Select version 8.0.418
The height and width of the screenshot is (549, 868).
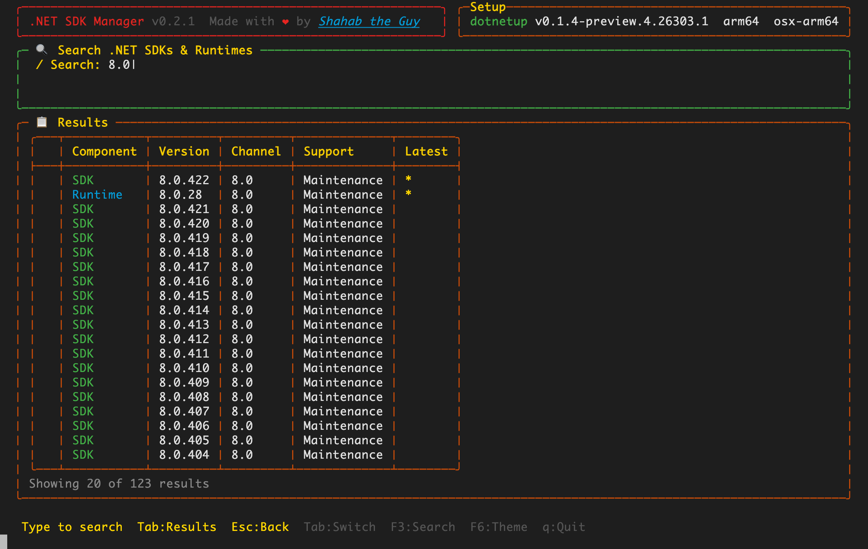(x=184, y=252)
